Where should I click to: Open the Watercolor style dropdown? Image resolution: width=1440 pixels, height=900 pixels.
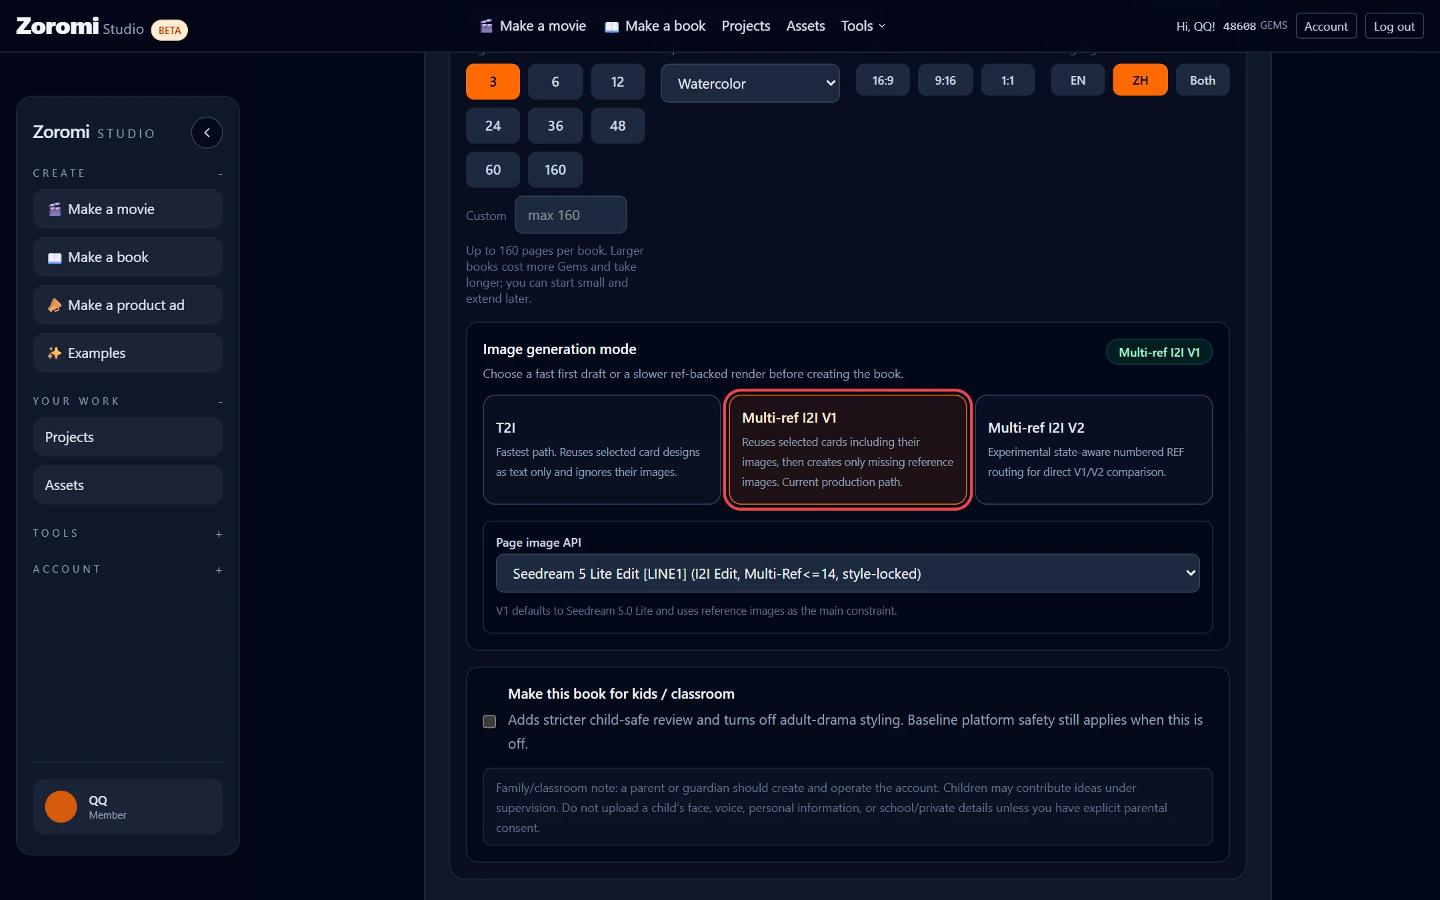pyautogui.click(x=750, y=83)
